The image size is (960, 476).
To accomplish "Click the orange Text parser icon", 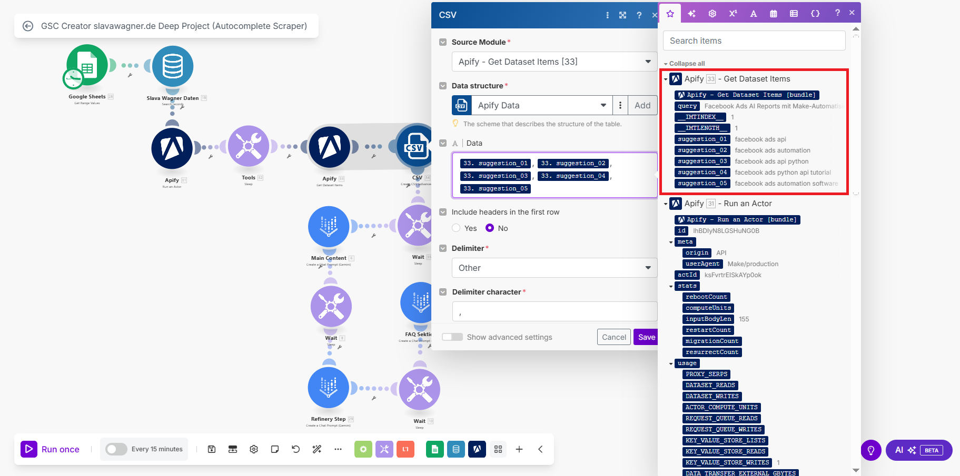I will pyautogui.click(x=405, y=449).
